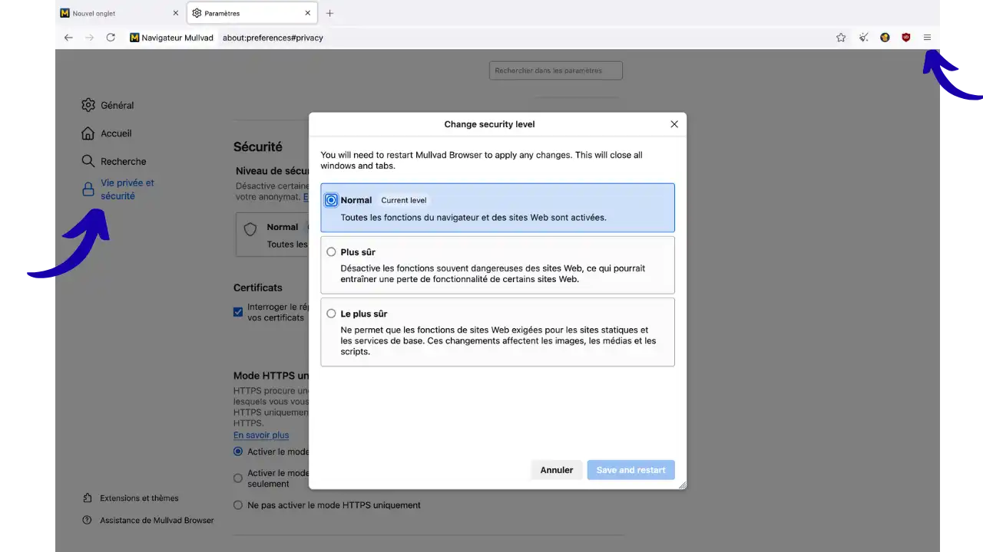Click the Assistance de Mullvad Browser icon
This screenshot has width=983, height=552.
point(86,520)
